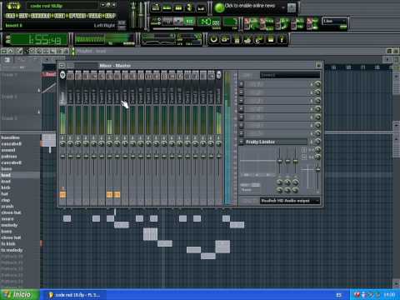Viewport: 400px width, 300px height.
Task: Select the 'ts melody' pattern in list
Action: tap(12, 250)
